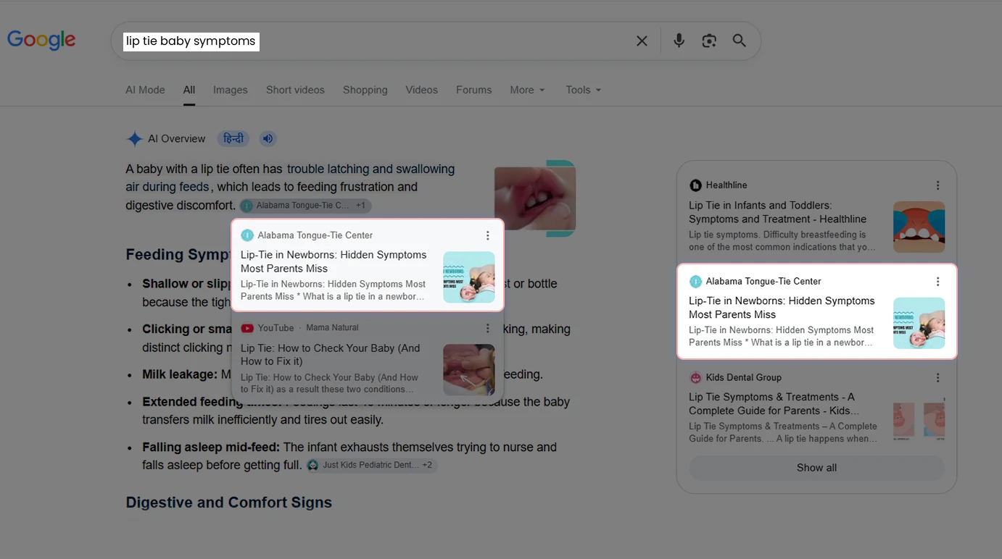Click the 'Falling asleep mid-feed:' bullet label
The height and width of the screenshot is (559, 1002).
tap(211, 447)
